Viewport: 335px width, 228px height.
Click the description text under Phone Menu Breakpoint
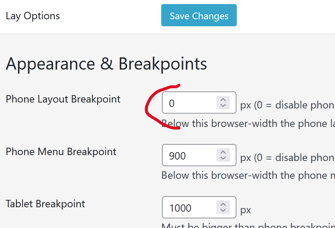[x=248, y=175]
